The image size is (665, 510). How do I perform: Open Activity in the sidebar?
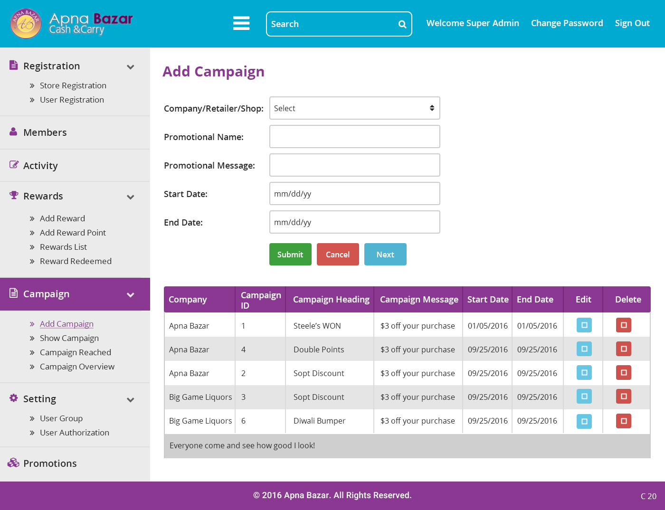[x=40, y=166]
